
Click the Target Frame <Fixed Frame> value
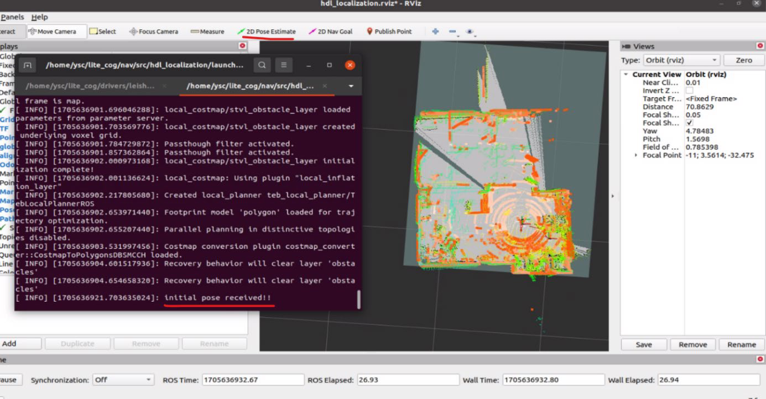711,98
